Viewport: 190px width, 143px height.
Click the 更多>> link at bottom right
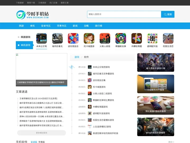point(171,142)
